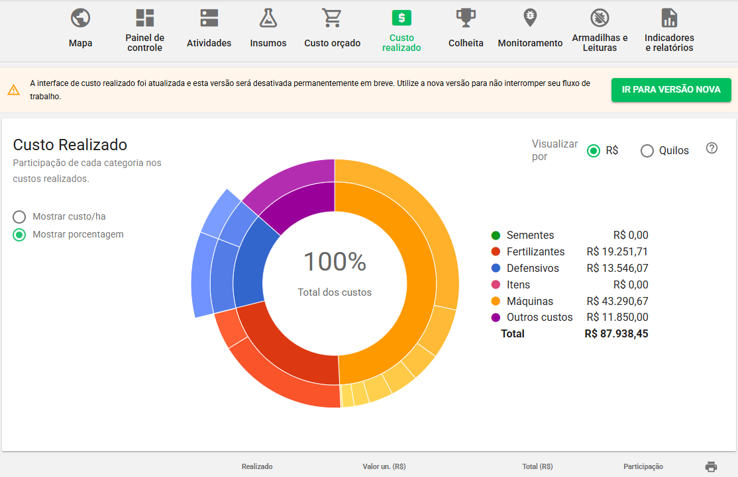Go to Atividades section icon

click(209, 18)
